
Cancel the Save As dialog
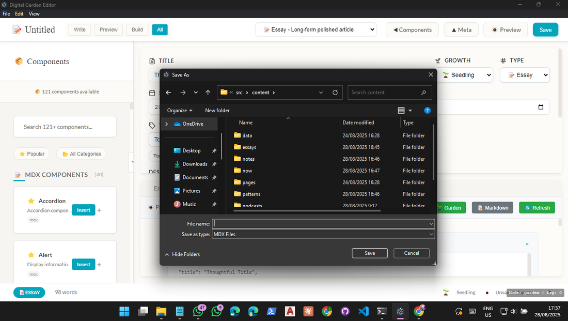(x=411, y=253)
